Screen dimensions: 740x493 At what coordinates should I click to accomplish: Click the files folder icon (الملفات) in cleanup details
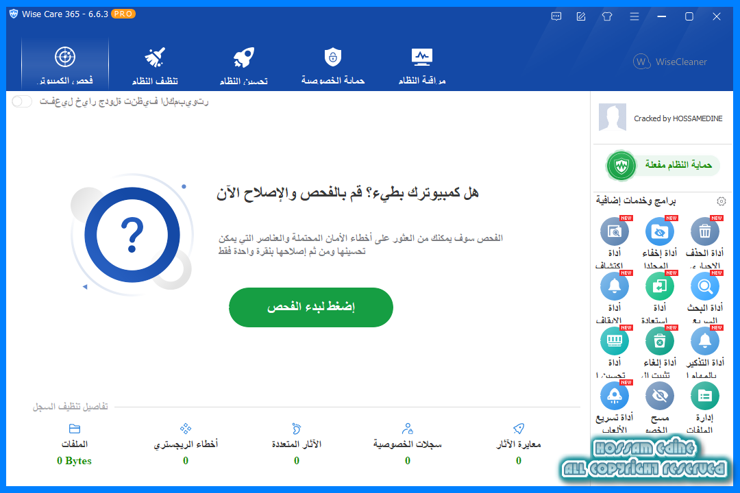[x=75, y=429]
